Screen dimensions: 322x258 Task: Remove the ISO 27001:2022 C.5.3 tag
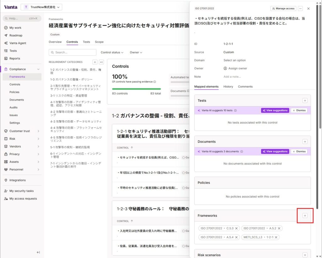click(236, 228)
